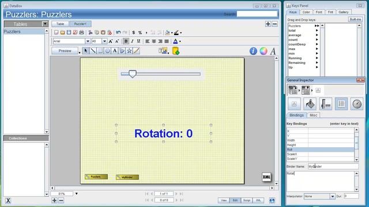Viewport: 369px width, 207px height.
Task: Select the Star shape tool
Action: pos(129,51)
